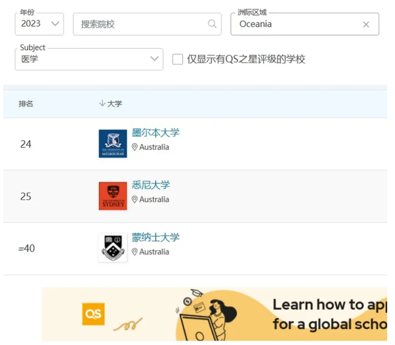Open the 年份 2023 dropdown
The image size is (395, 345).
click(x=40, y=24)
